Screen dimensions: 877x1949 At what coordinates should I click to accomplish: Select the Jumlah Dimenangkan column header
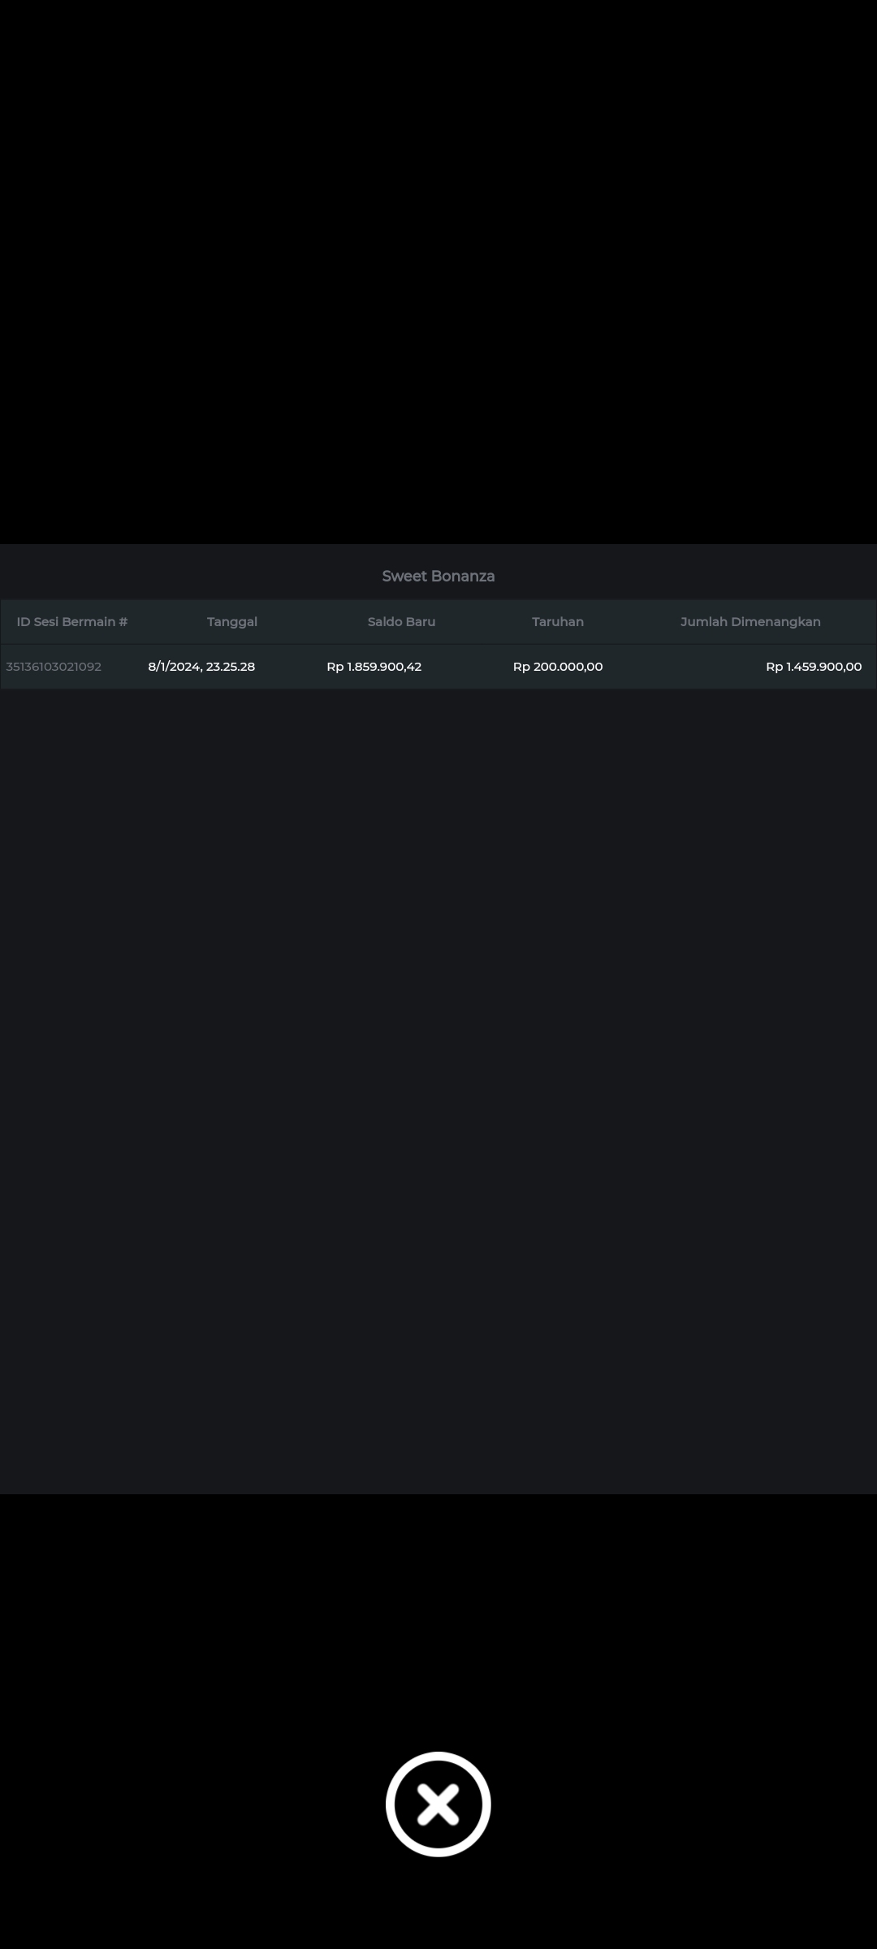point(750,621)
